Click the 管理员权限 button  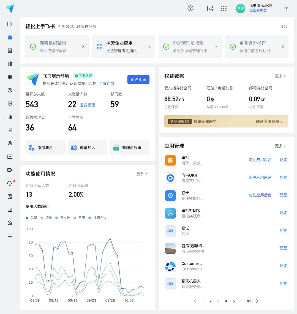click(x=130, y=148)
